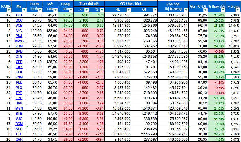Viewport: 241px width, 142px height.
Task: Select REE percent change -4,90%
Action: [216, 82]
